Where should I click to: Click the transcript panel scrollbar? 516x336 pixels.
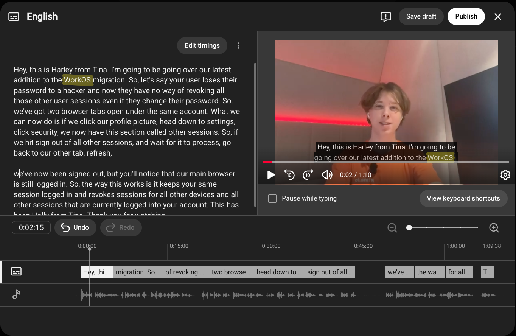(x=255, y=135)
